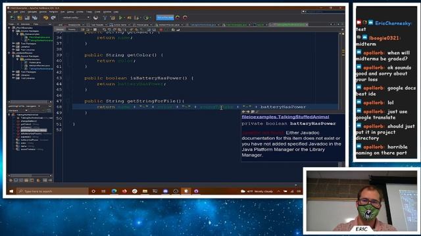Image resolution: width=421 pixels, height=236 pixels.
Task: Select getStringForFile() in the navigator
Action: click(34, 130)
